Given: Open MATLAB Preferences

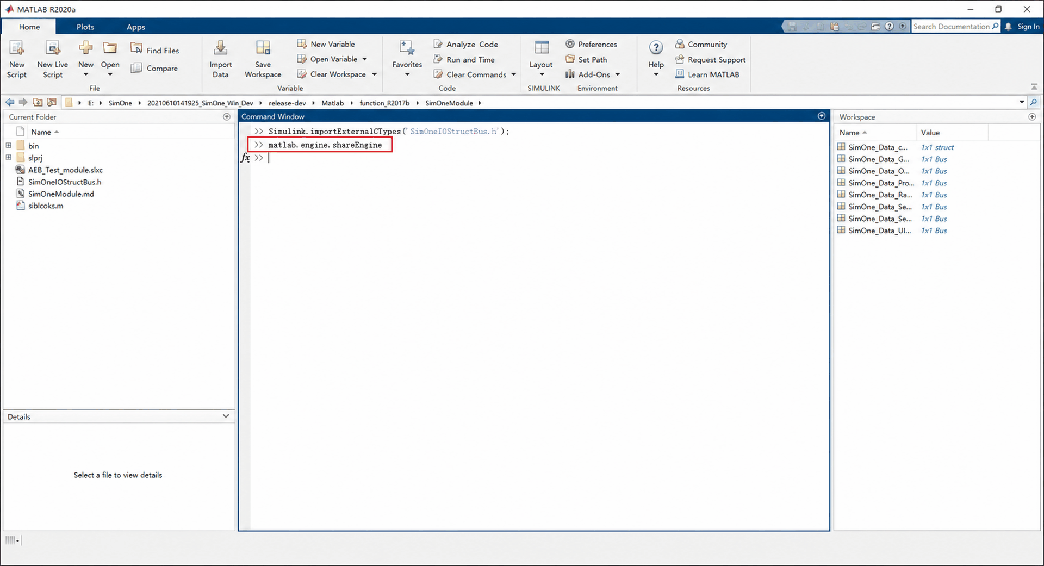Looking at the screenshot, I should pyautogui.click(x=592, y=44).
